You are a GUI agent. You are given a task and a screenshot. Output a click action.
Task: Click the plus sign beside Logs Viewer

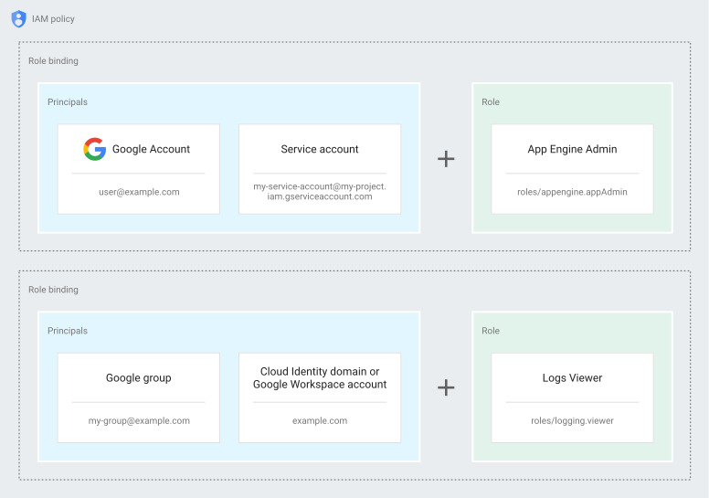[446, 387]
